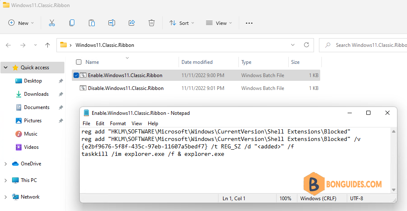This screenshot has width=407, height=211.
Task: Open Music in the navigation pane
Action: [31, 134]
